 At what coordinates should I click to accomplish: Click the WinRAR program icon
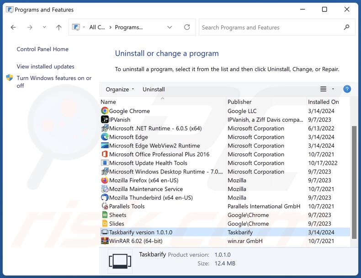pyautogui.click(x=105, y=241)
